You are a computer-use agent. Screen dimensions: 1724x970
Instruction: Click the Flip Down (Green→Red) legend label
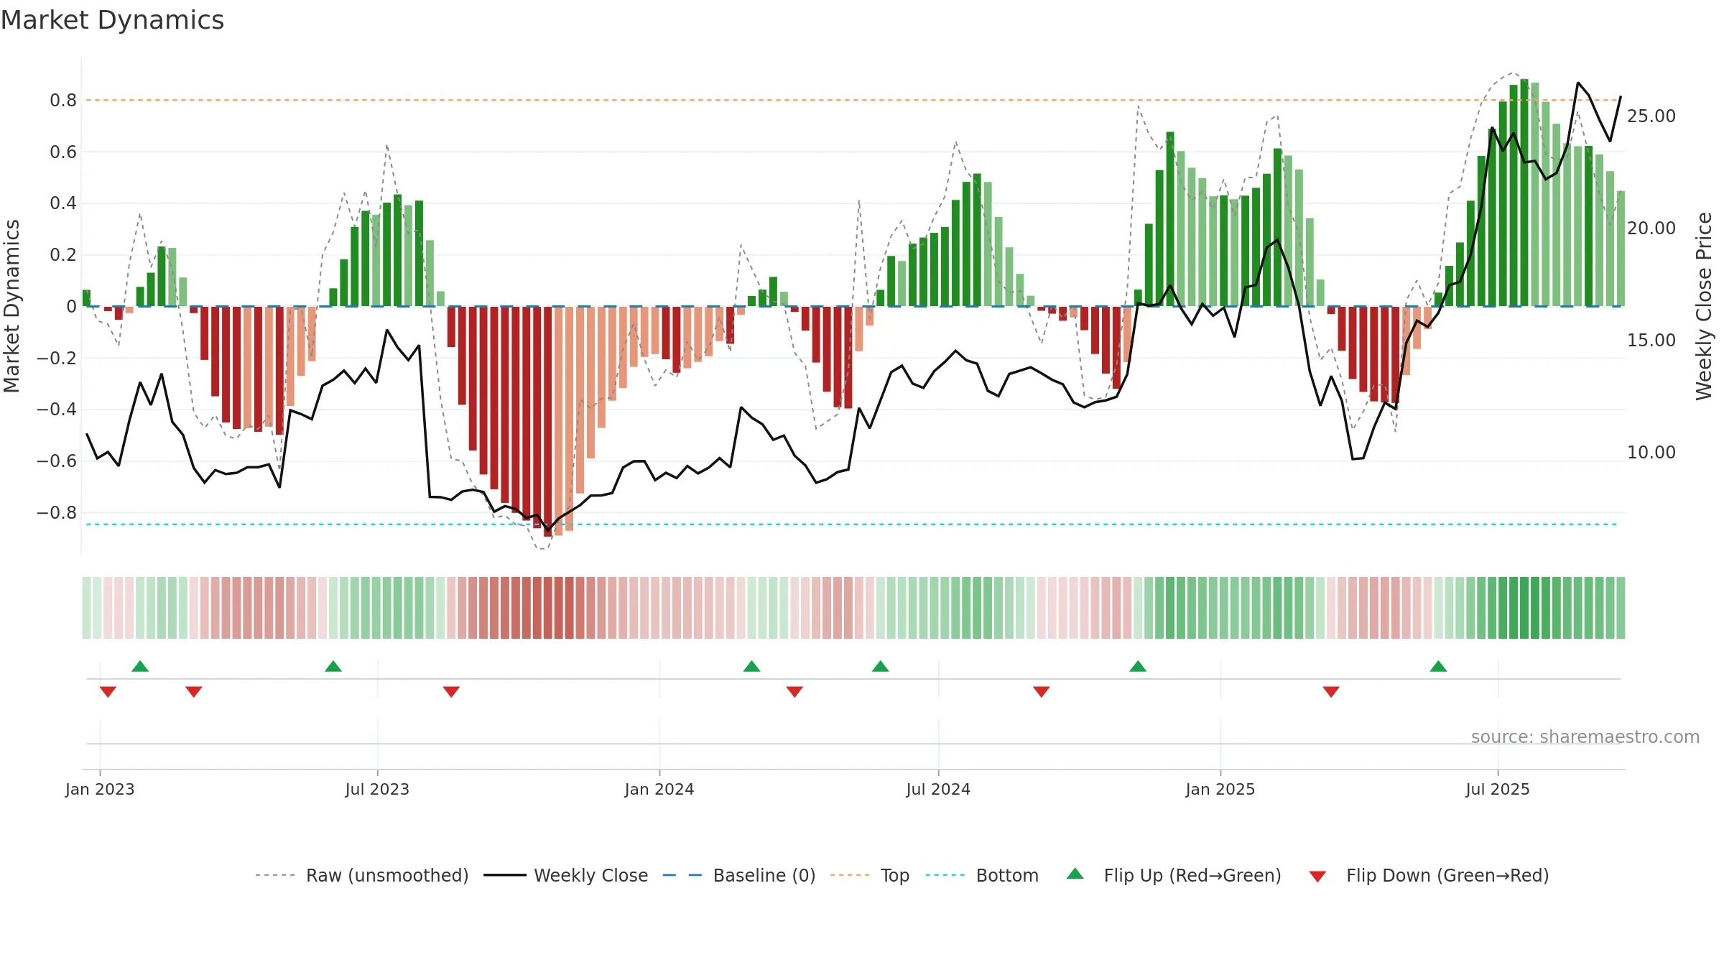(x=1447, y=875)
